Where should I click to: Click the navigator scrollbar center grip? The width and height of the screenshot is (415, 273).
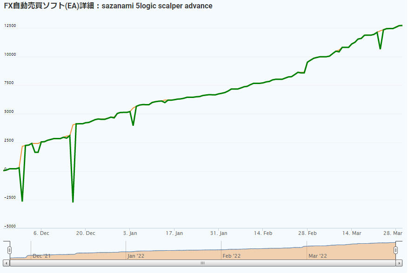[x=202, y=263]
